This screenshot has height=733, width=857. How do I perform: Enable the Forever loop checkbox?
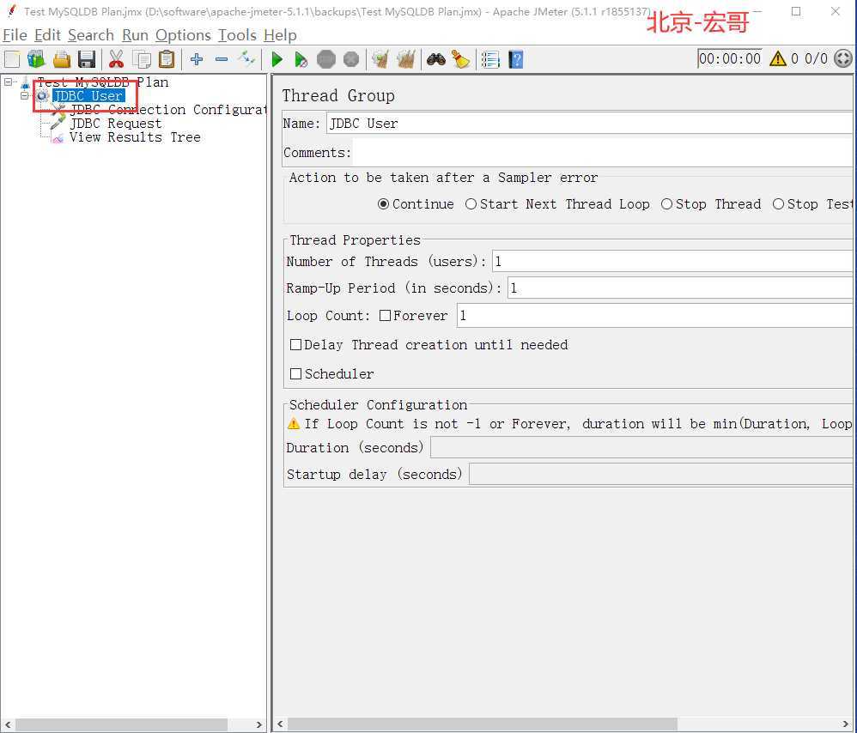pyautogui.click(x=386, y=316)
